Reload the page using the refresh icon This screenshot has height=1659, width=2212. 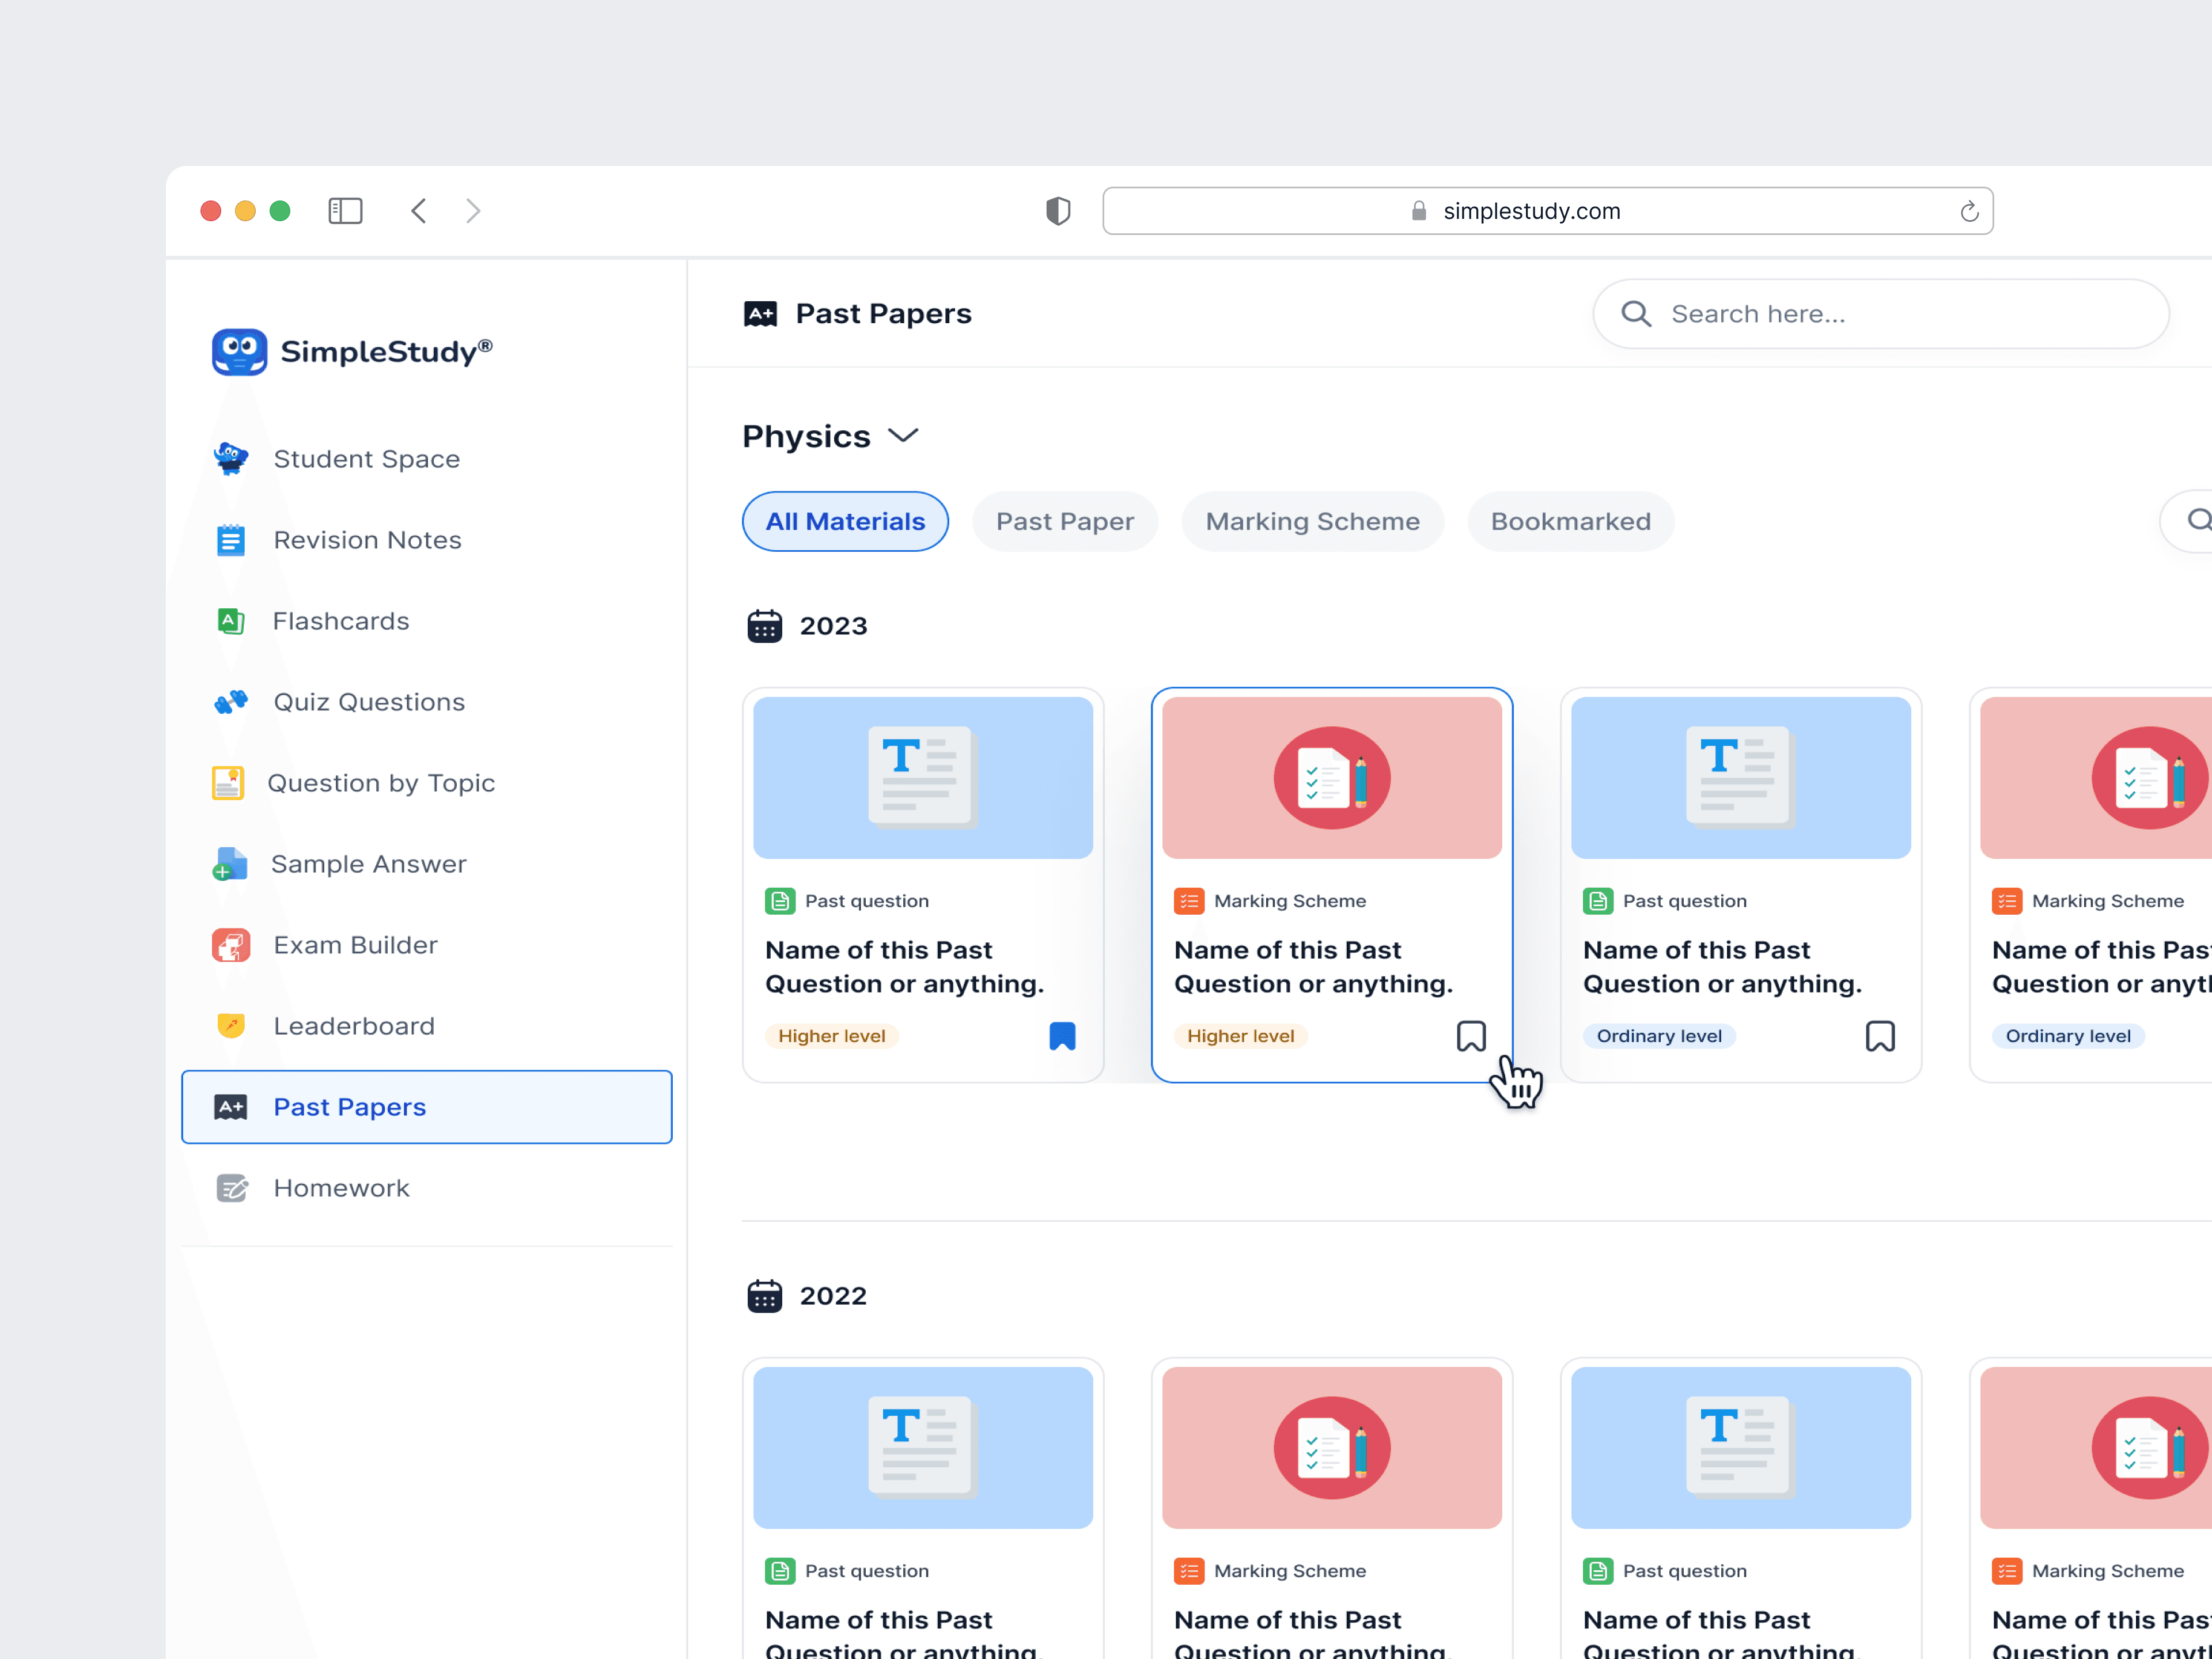point(1969,212)
